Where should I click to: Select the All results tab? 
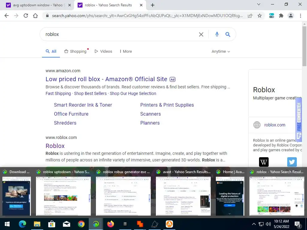(x=51, y=52)
